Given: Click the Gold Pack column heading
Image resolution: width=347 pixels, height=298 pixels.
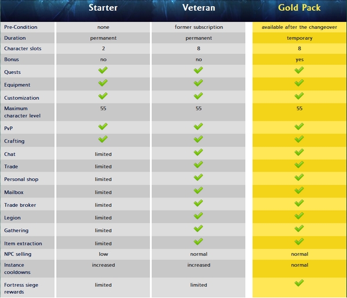Looking at the screenshot, I should pyautogui.click(x=299, y=8).
